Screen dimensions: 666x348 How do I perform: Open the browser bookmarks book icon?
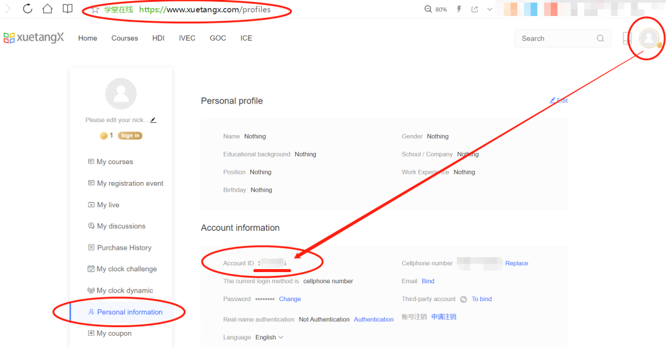pos(67,9)
